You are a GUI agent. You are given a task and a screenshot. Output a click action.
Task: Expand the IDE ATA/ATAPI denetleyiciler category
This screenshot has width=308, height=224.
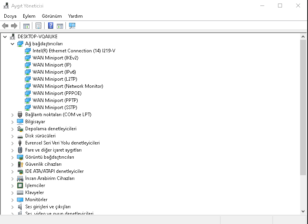(x=12, y=171)
